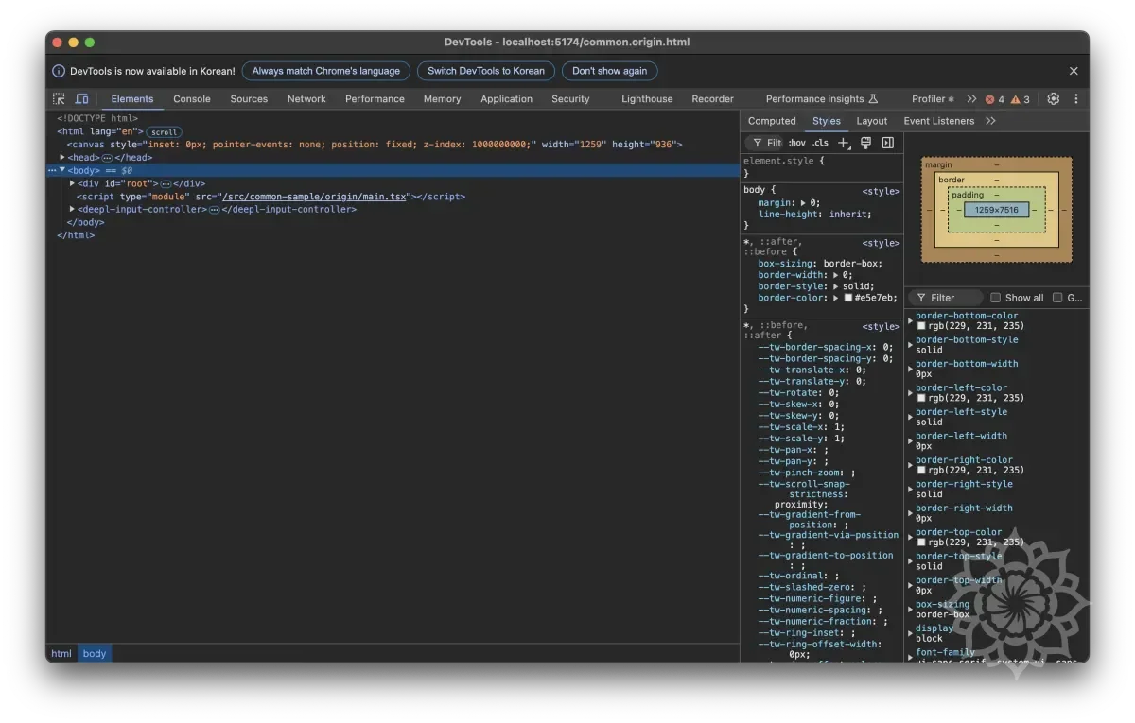Viewport: 1135px width, 723px height.
Task: Expand the head element node
Action: [x=62, y=158]
